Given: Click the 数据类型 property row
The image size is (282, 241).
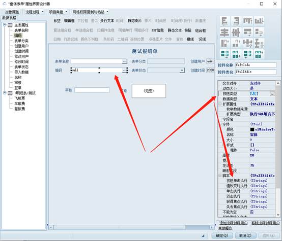Looking at the screenshot, I should click(x=247, y=99).
